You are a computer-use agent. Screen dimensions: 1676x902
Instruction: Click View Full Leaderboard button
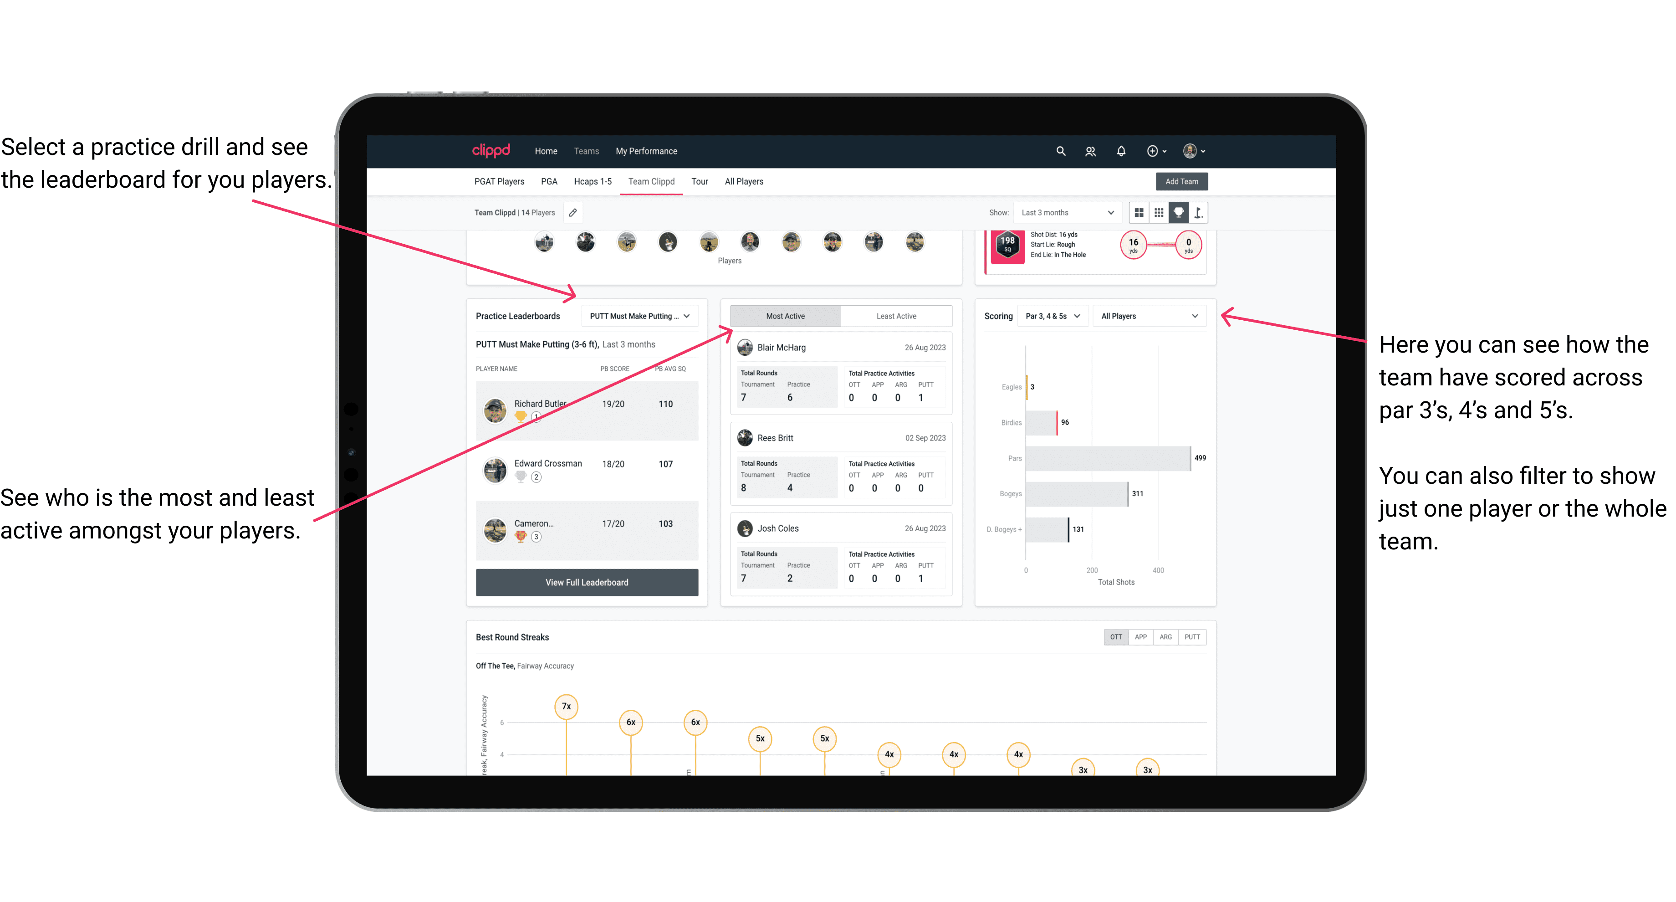(x=586, y=583)
